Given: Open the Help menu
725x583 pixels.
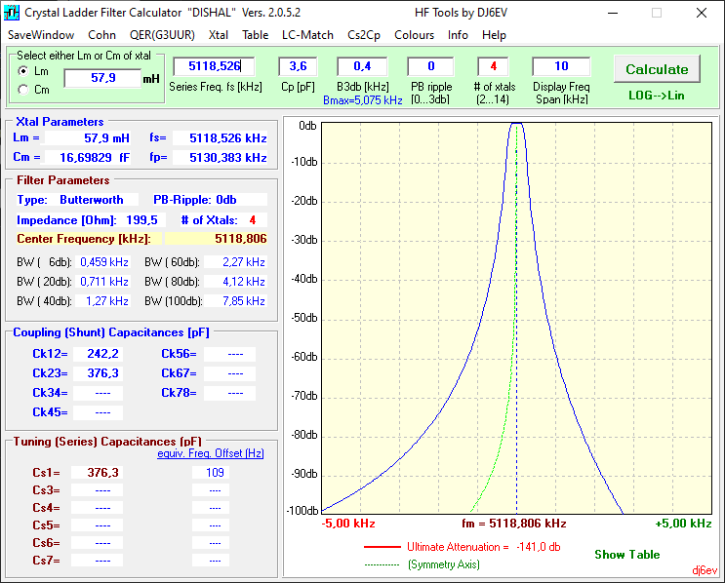Looking at the screenshot, I should (x=494, y=34).
